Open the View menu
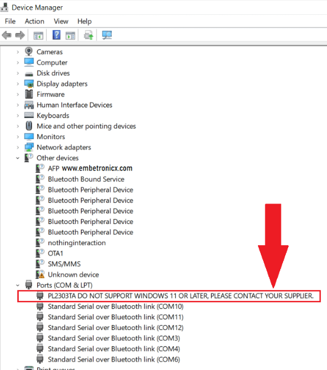The image size is (327, 370). click(61, 21)
